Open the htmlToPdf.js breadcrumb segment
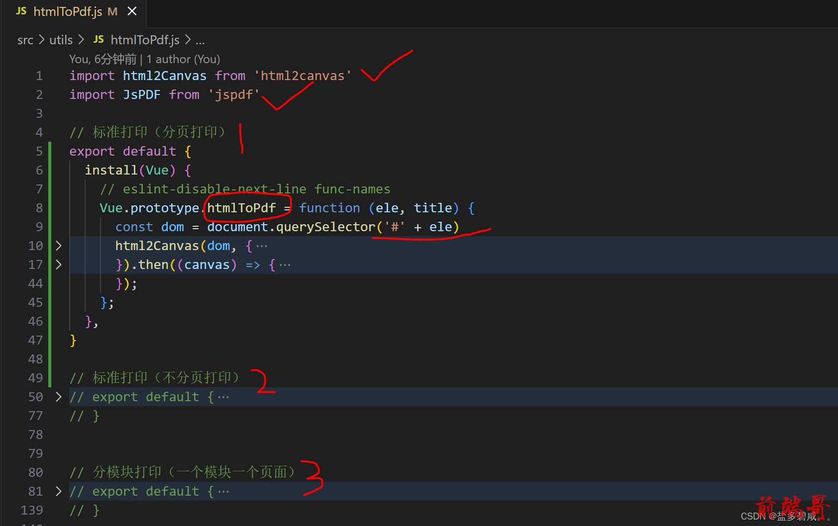The width and height of the screenshot is (838, 526). click(145, 40)
